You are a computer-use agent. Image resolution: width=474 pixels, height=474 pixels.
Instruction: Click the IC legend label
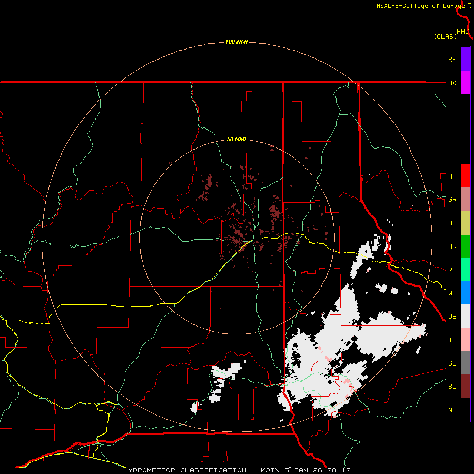tap(452, 340)
